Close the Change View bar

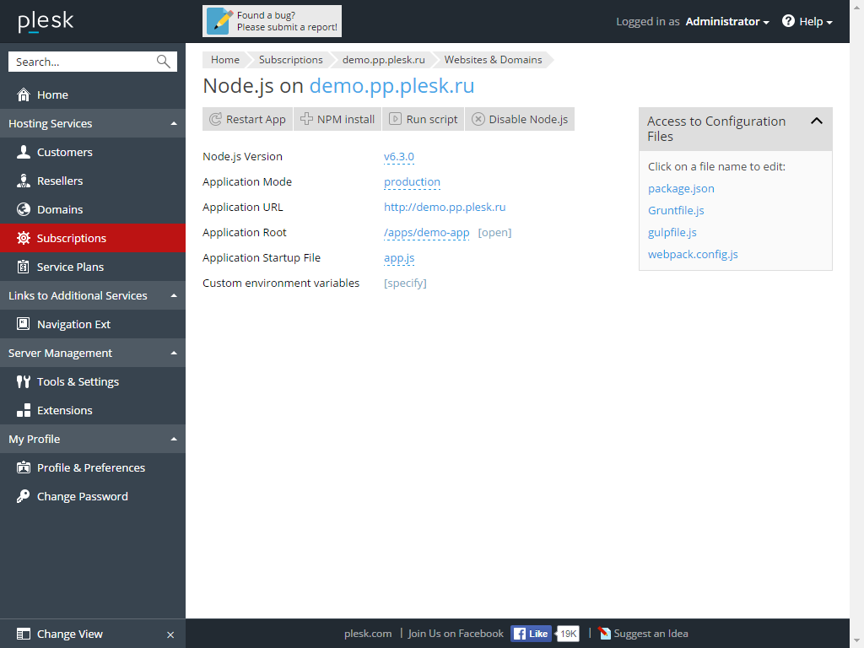pyautogui.click(x=170, y=634)
